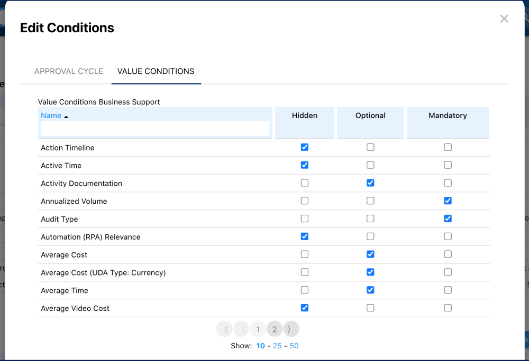Sort by the Name column header
529x361 pixels.
click(x=51, y=116)
